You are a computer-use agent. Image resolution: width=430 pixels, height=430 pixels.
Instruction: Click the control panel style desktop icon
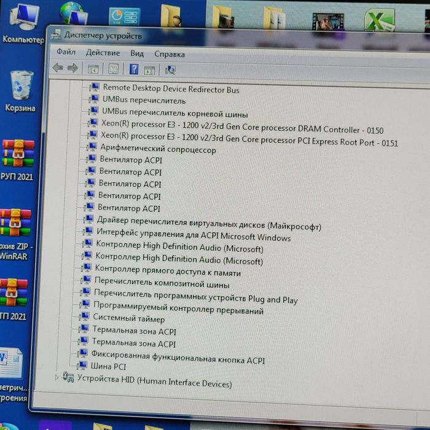coord(124,17)
